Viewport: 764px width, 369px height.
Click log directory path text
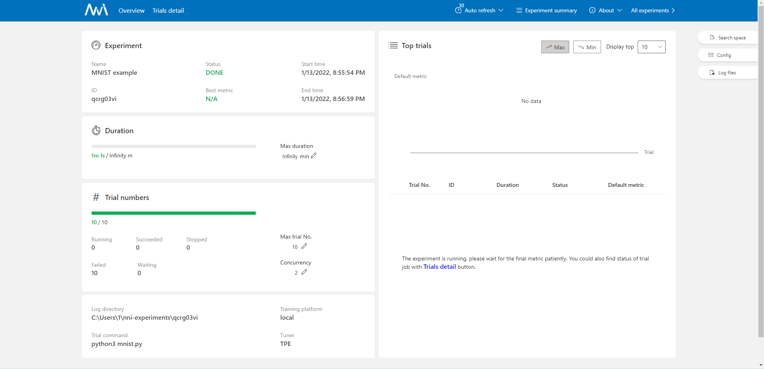(145, 318)
